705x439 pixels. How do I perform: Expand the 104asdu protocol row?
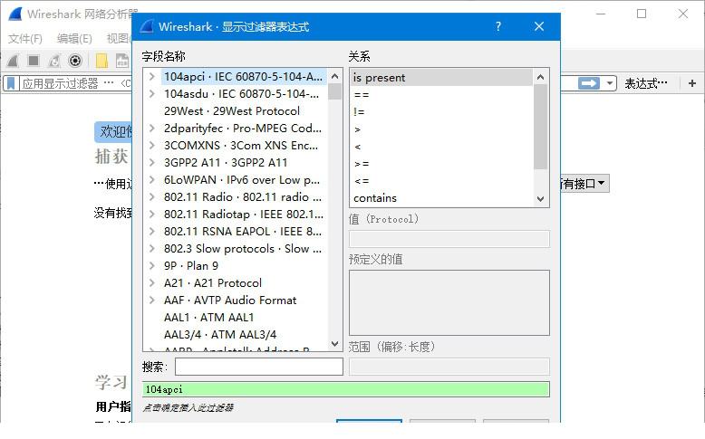click(x=152, y=94)
